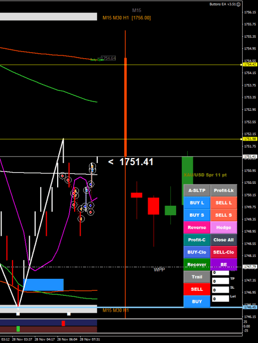Click the 1756.15 price on the scale
This screenshot has width=258, height=343.
(x=250, y=12)
